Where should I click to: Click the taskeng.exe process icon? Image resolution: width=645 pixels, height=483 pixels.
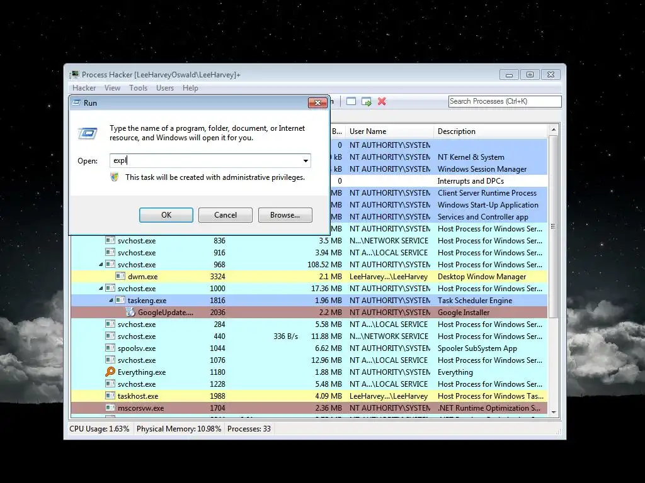tap(120, 300)
